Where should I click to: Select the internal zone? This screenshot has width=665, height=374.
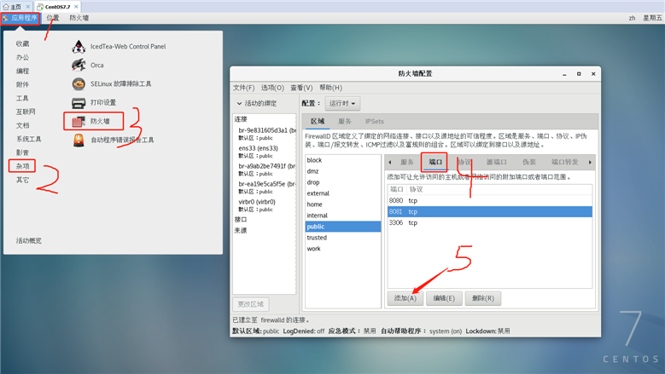coord(342,216)
